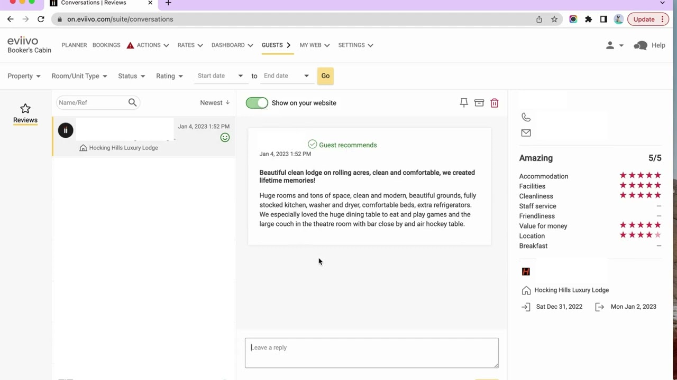Click the Booker's Cabin property name
The width and height of the screenshot is (677, 380).
click(x=29, y=51)
